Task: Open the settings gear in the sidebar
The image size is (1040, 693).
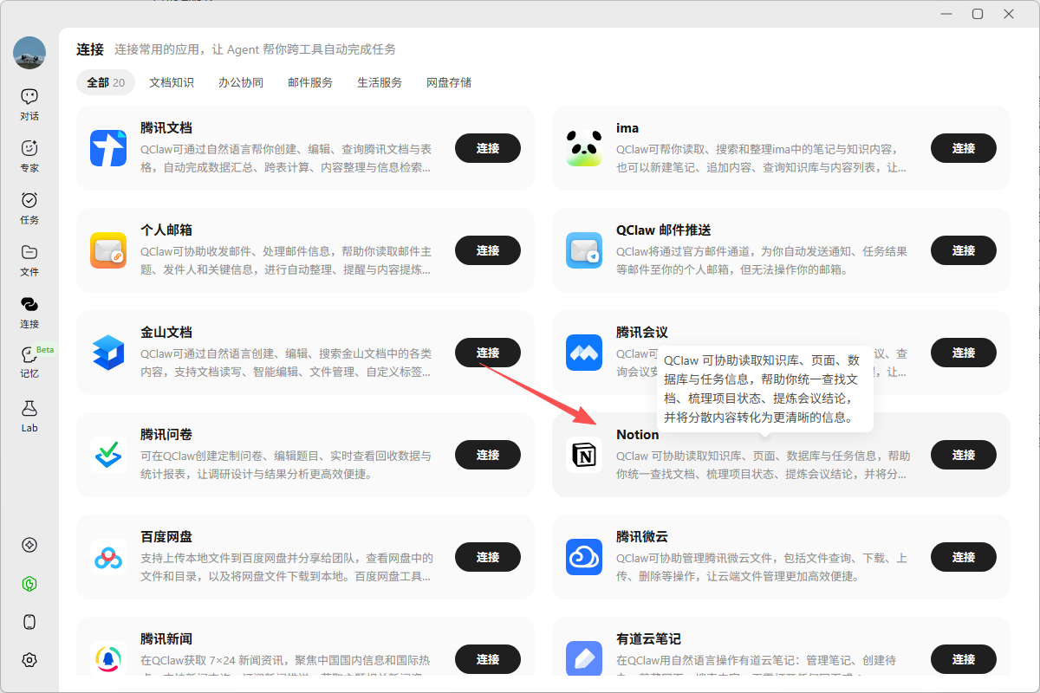Action: pos(29,660)
